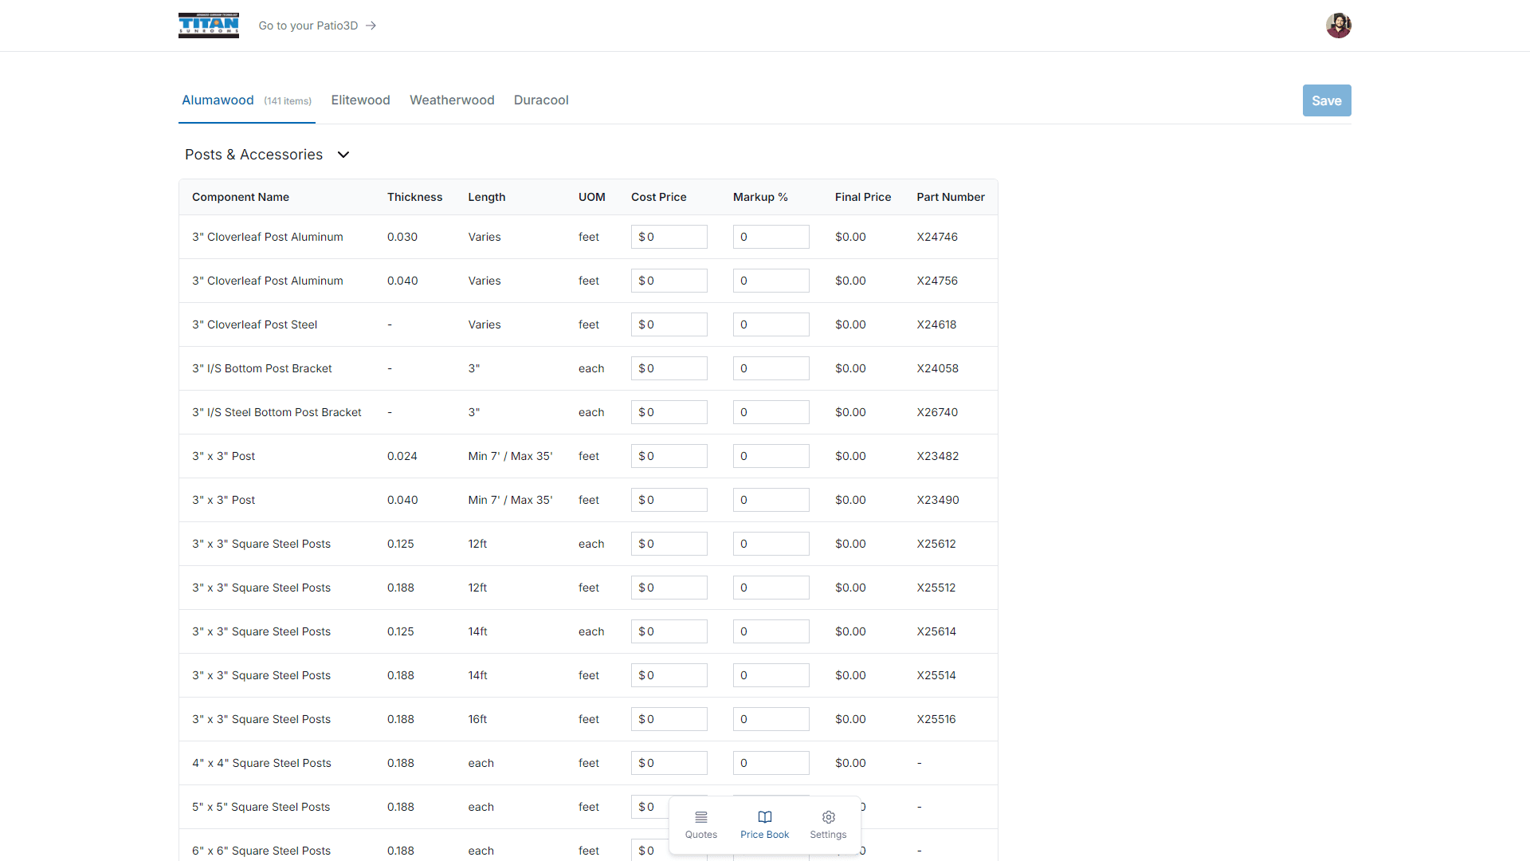The image size is (1530, 861).
Task: Click the Titan Sunrooms logo
Action: (x=208, y=26)
